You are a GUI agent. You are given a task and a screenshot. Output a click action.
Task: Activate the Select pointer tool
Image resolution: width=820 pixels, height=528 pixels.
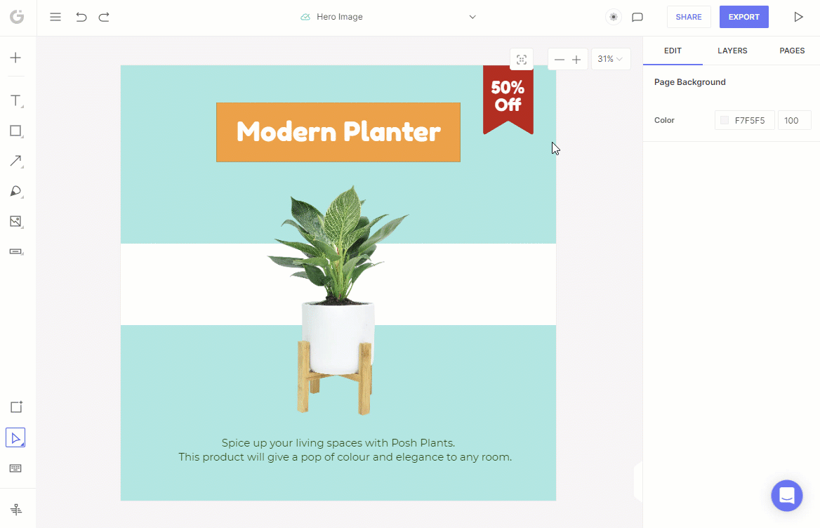[15, 437]
